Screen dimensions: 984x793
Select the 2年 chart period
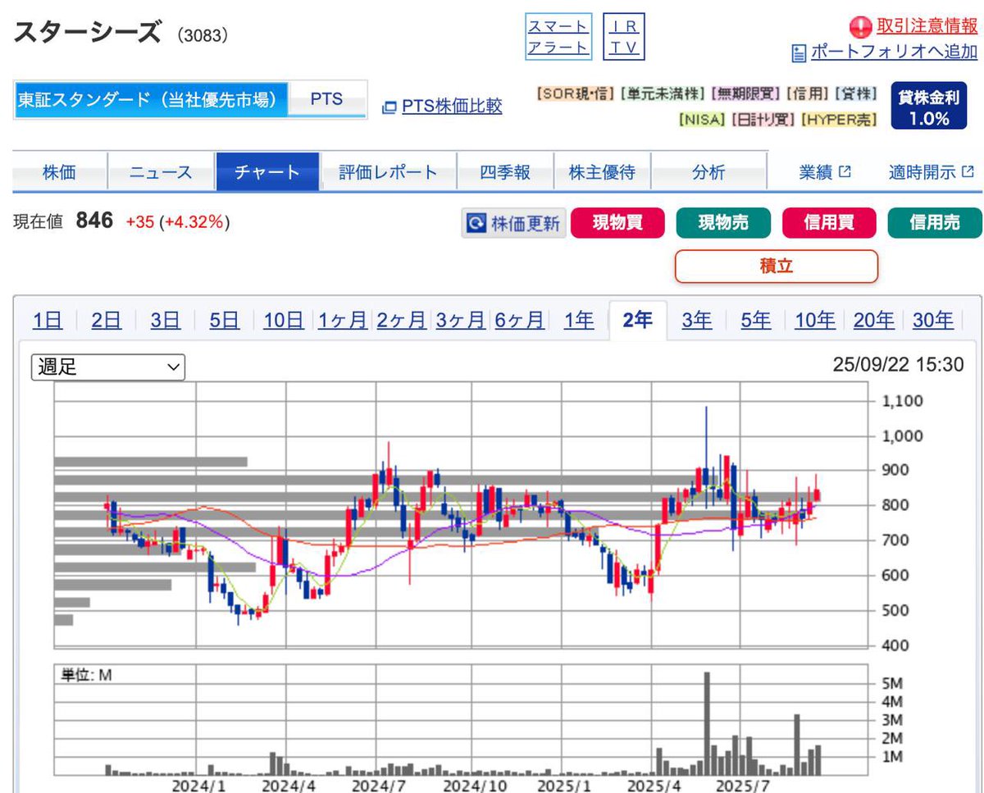[x=636, y=321]
